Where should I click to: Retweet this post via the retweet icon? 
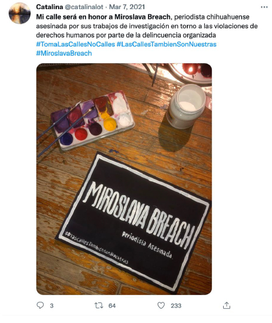tap(99, 305)
